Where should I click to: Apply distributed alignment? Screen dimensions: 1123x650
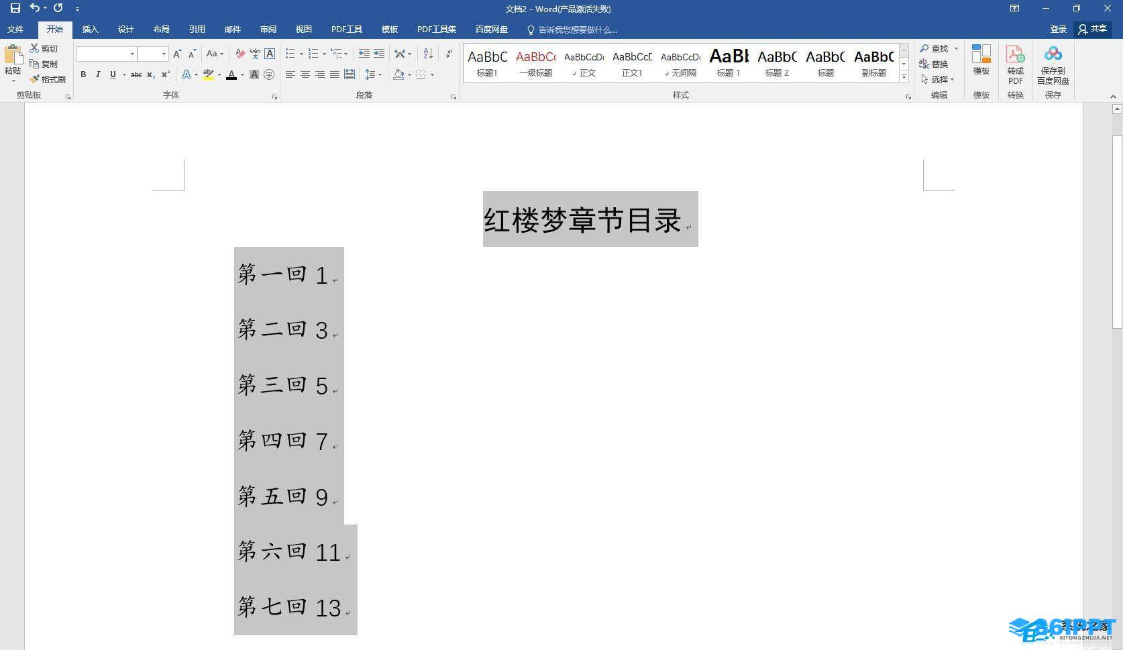pos(350,74)
